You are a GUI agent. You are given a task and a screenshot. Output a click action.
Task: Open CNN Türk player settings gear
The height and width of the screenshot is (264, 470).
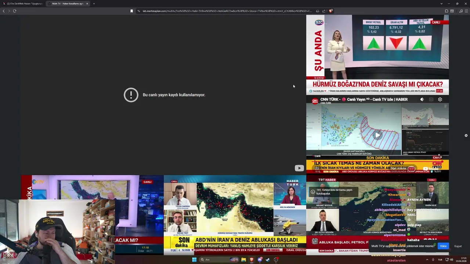440,99
